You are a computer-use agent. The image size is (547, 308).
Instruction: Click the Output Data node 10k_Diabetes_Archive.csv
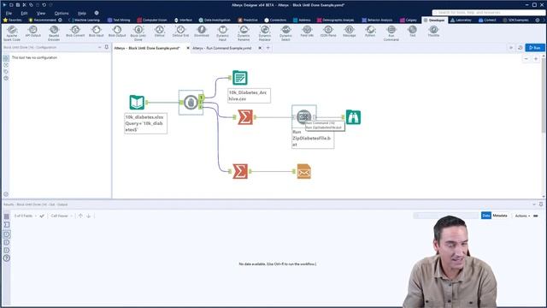(240, 78)
